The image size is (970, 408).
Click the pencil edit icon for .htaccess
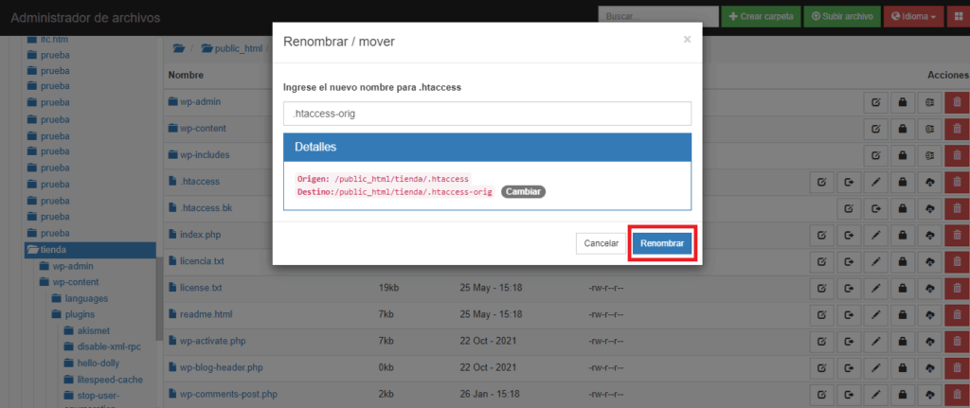(x=875, y=182)
